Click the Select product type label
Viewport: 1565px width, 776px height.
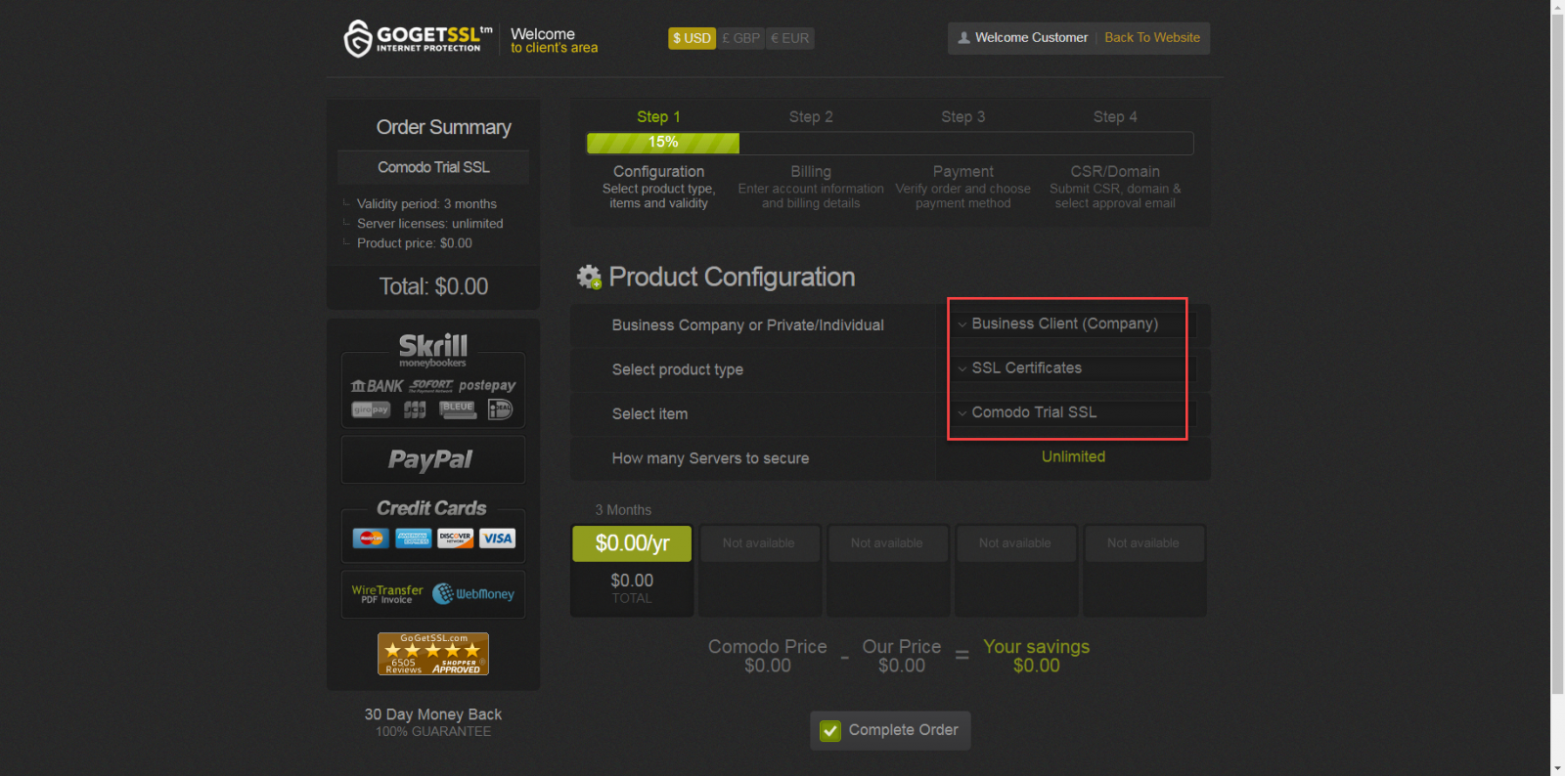tap(677, 369)
